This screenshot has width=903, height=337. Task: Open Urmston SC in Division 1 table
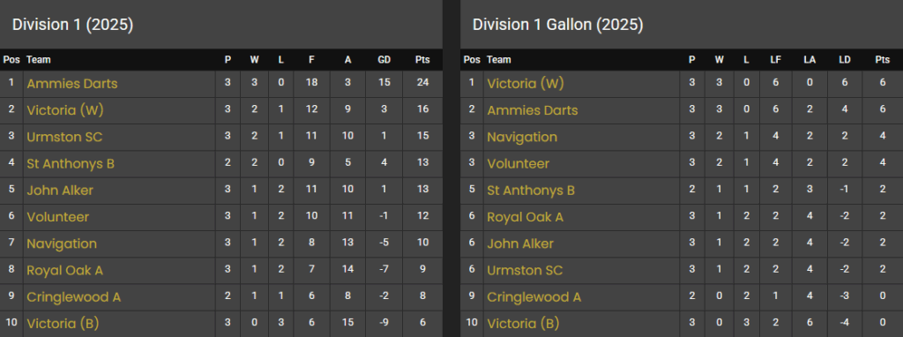64,137
